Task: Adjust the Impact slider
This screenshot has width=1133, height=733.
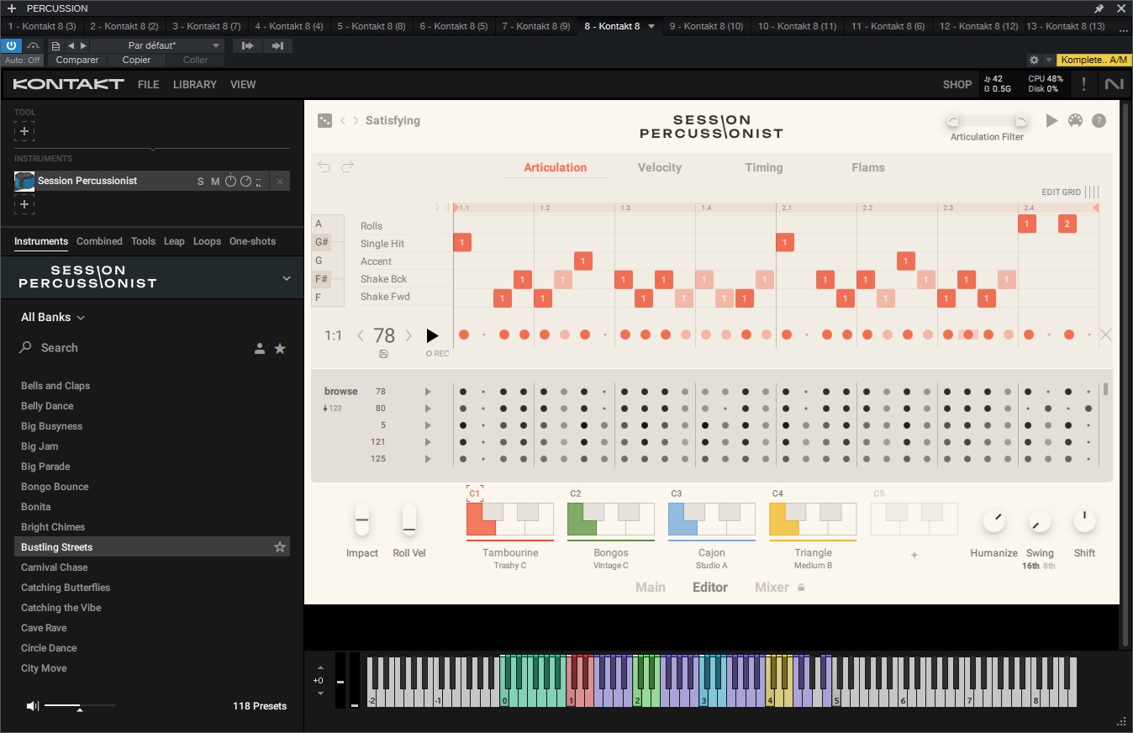Action: [x=362, y=521]
